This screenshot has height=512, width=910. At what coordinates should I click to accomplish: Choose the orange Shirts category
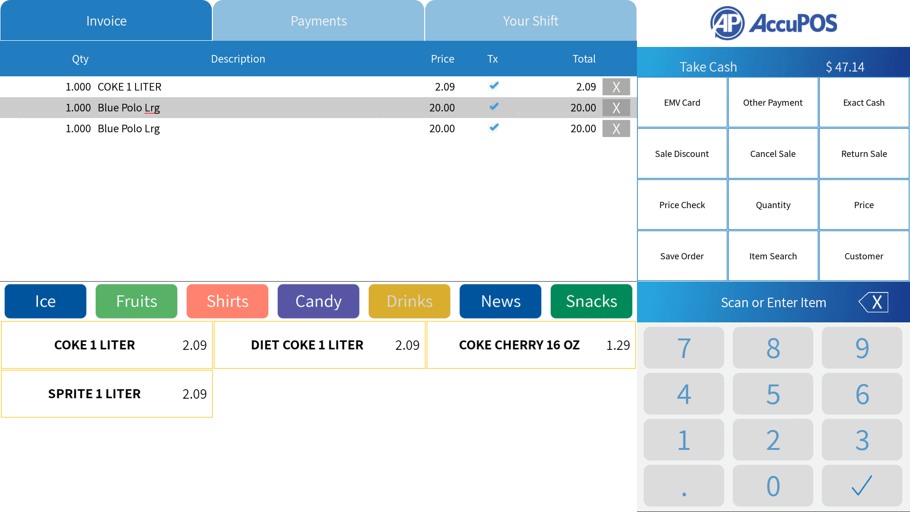227,301
